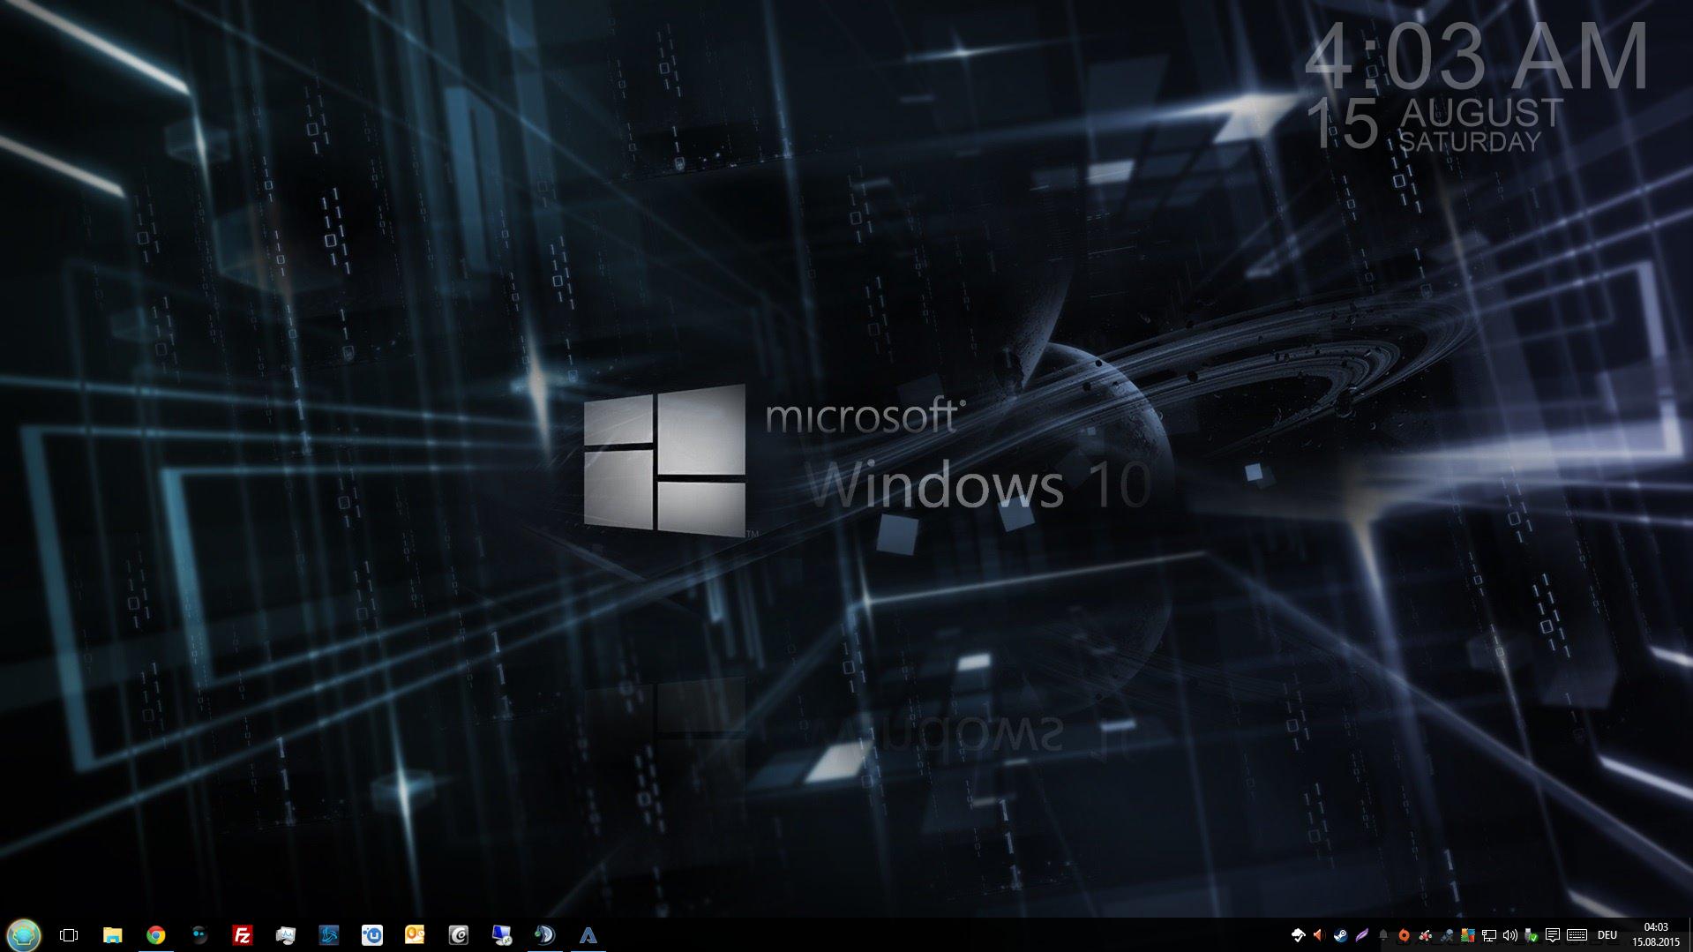Open the AVG antivirus tray icon
Image resolution: width=1693 pixels, height=952 pixels.
1467,935
